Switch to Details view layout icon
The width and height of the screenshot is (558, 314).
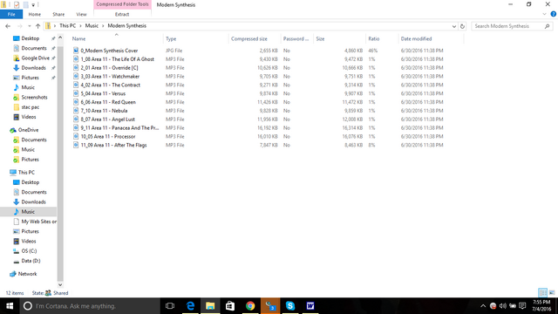(542, 293)
